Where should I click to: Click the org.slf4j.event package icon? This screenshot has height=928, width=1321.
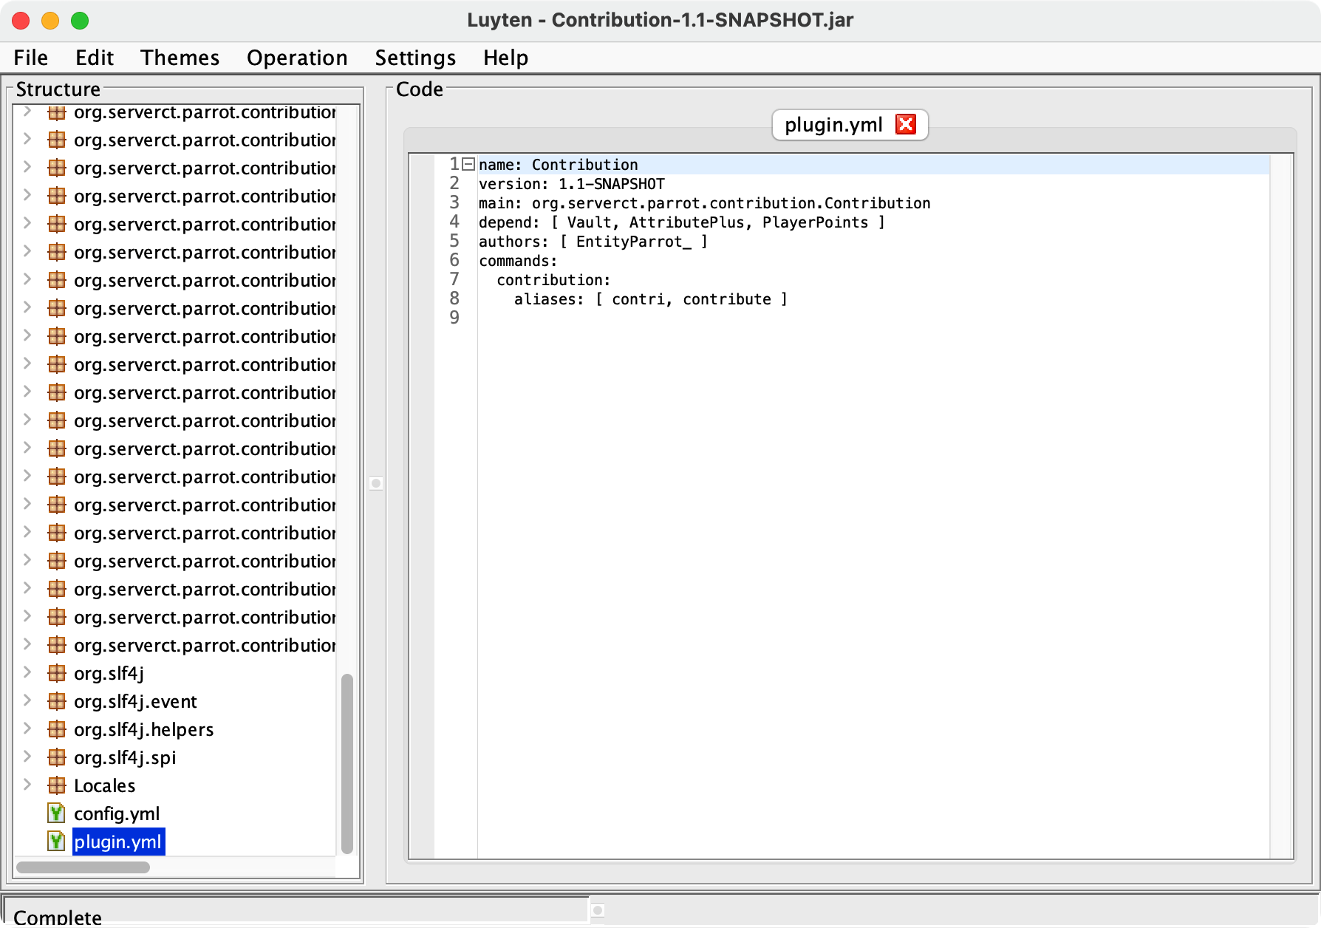(56, 701)
